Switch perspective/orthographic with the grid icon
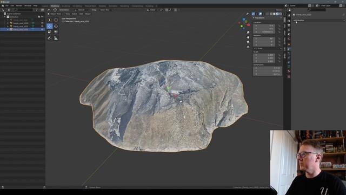This screenshot has height=195, width=346. tap(248, 47)
